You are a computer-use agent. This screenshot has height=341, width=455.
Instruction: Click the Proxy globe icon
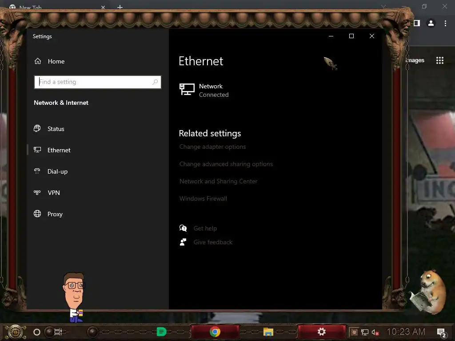(37, 214)
